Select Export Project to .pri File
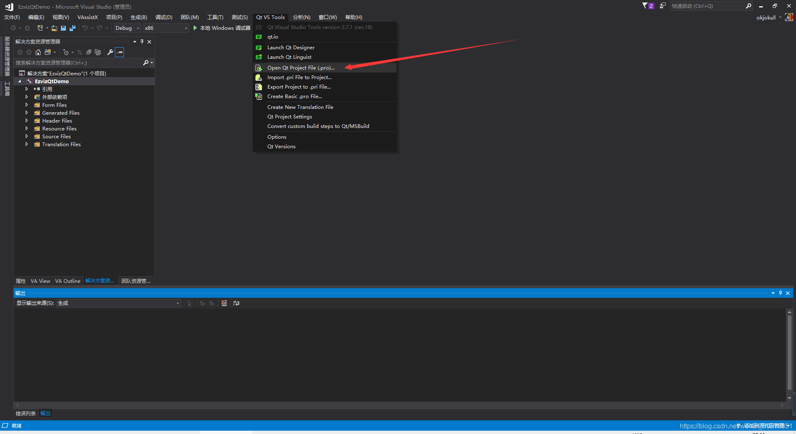Viewport: 796px width, 434px height. 325,87
